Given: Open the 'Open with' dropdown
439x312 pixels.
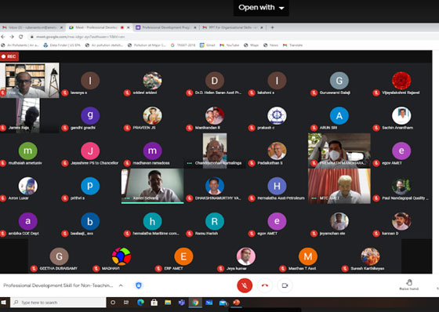Looking at the screenshot, I should coord(261,8).
